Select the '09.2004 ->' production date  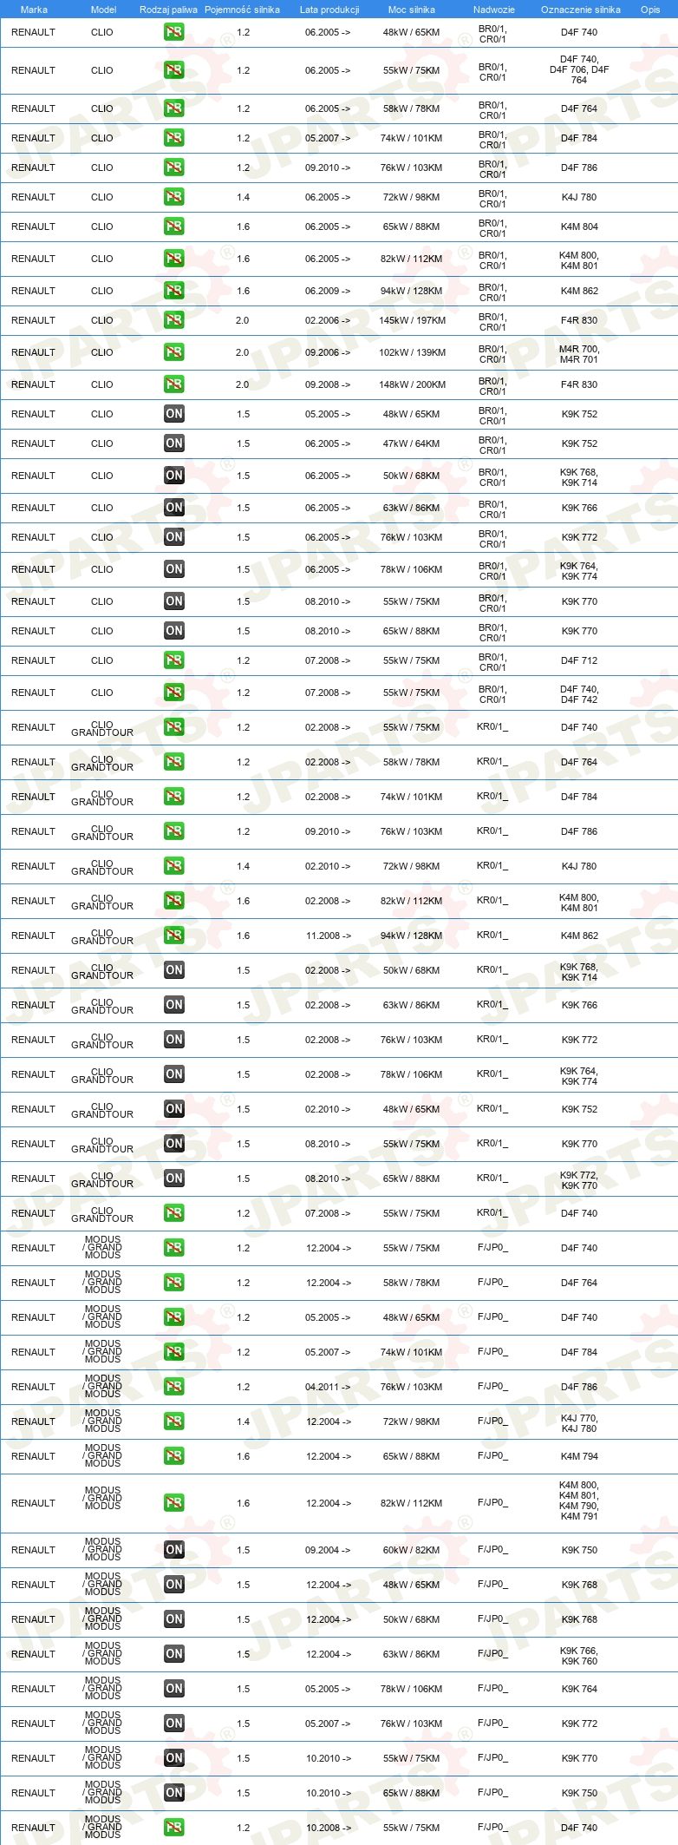[x=328, y=1550]
